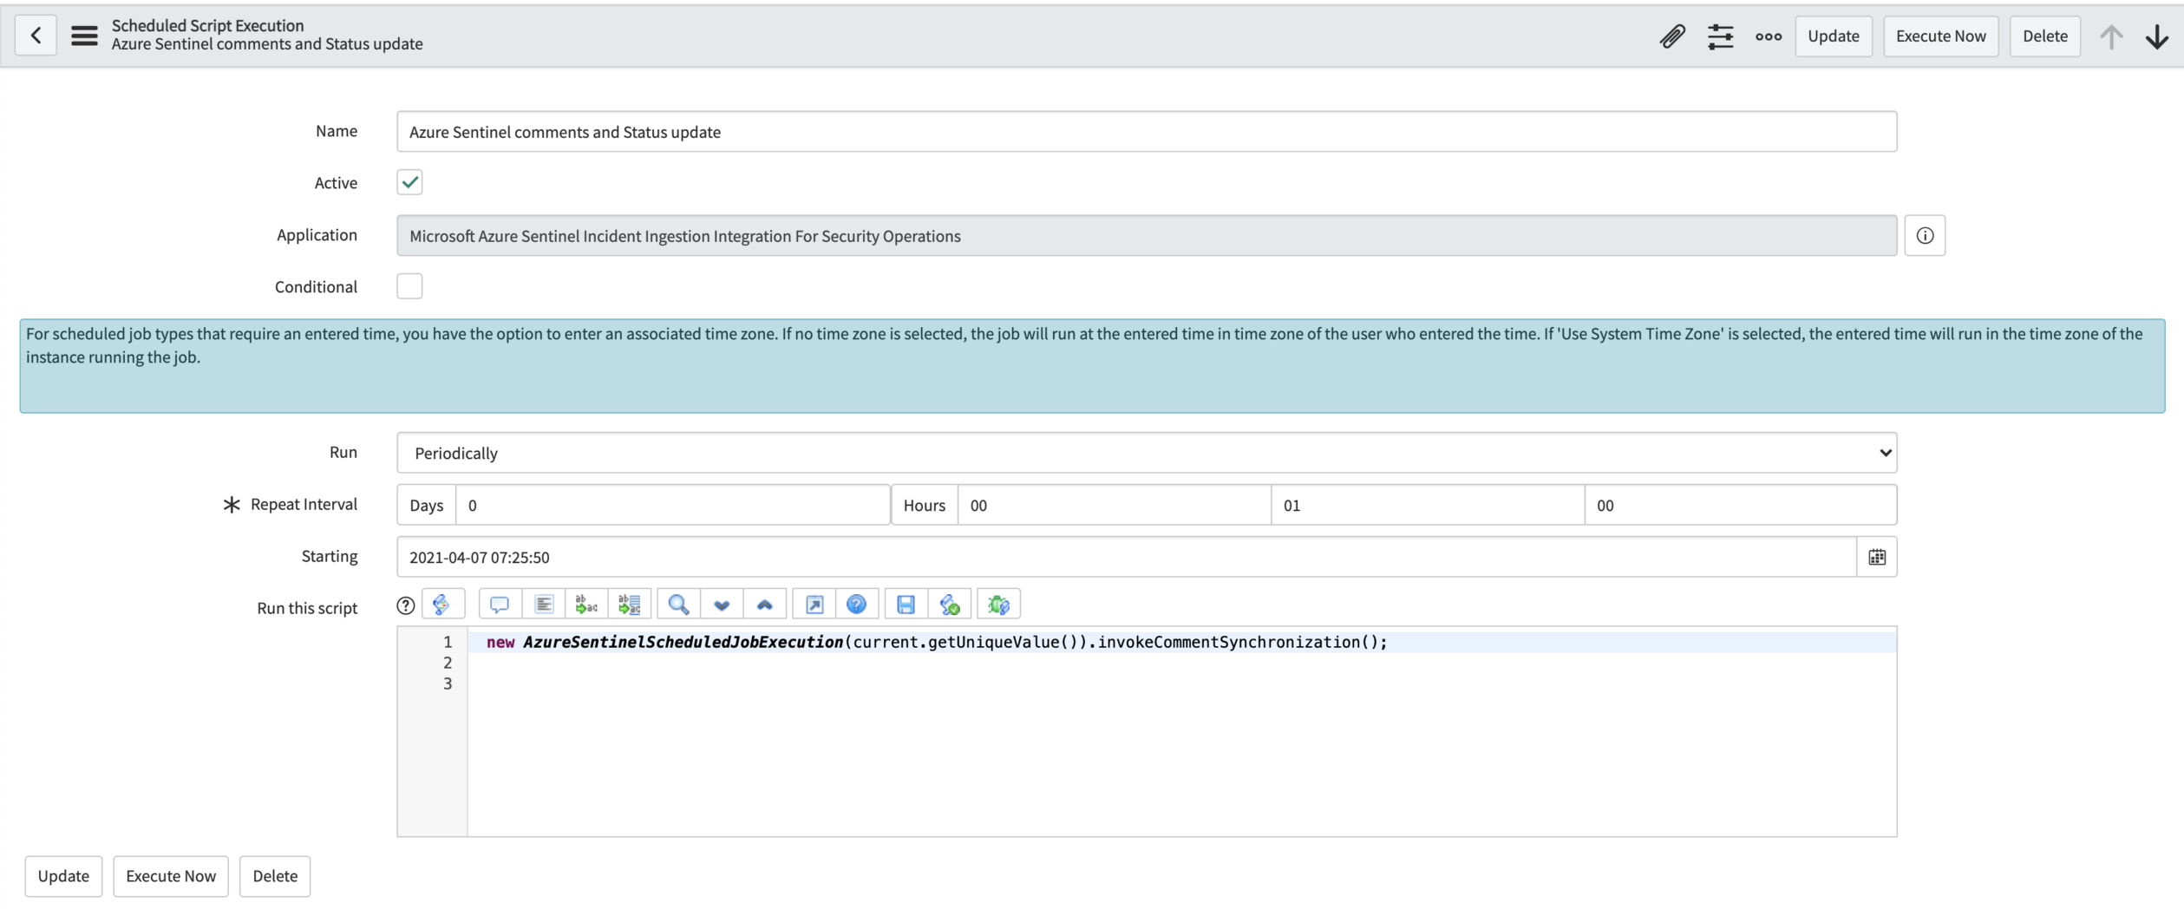Open the form context hamburger menu
Image resolution: width=2184 pixels, height=909 pixels.
click(x=84, y=36)
